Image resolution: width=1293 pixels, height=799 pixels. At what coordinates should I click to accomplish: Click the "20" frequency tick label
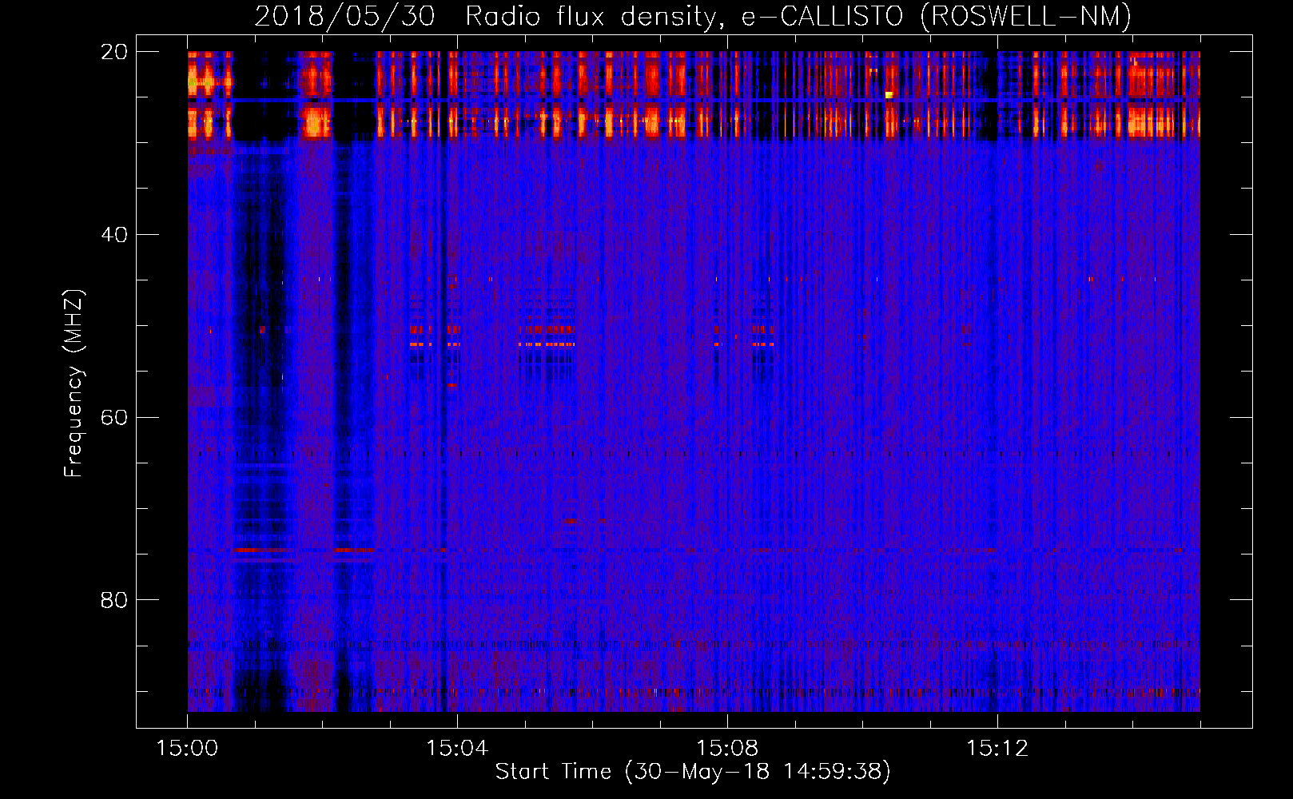point(114,52)
